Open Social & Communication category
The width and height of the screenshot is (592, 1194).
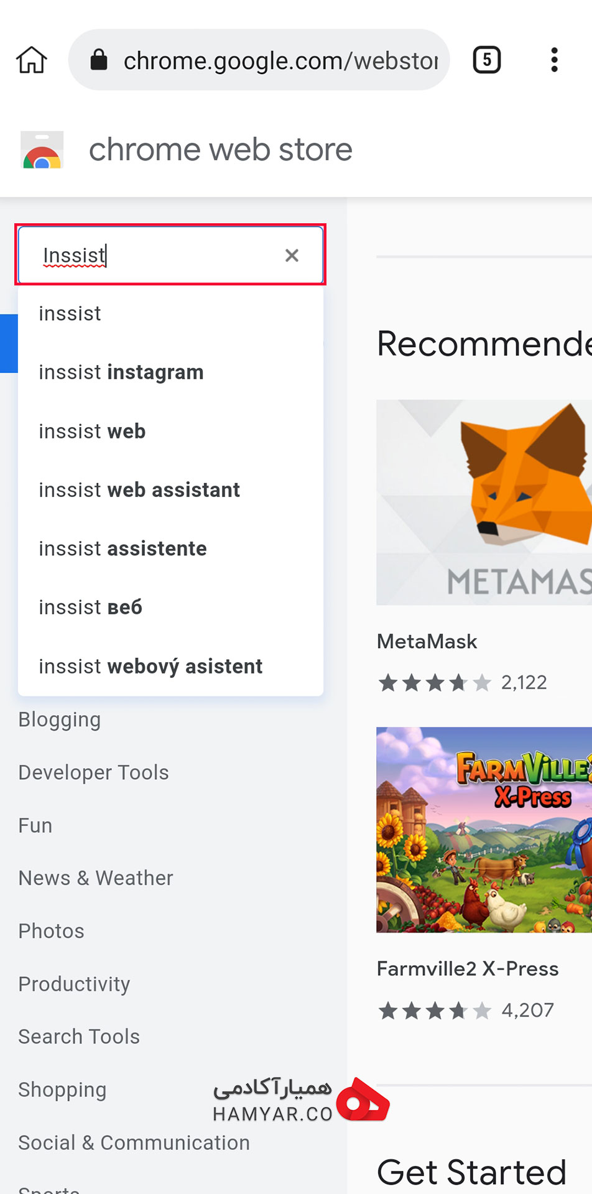coord(134,1142)
